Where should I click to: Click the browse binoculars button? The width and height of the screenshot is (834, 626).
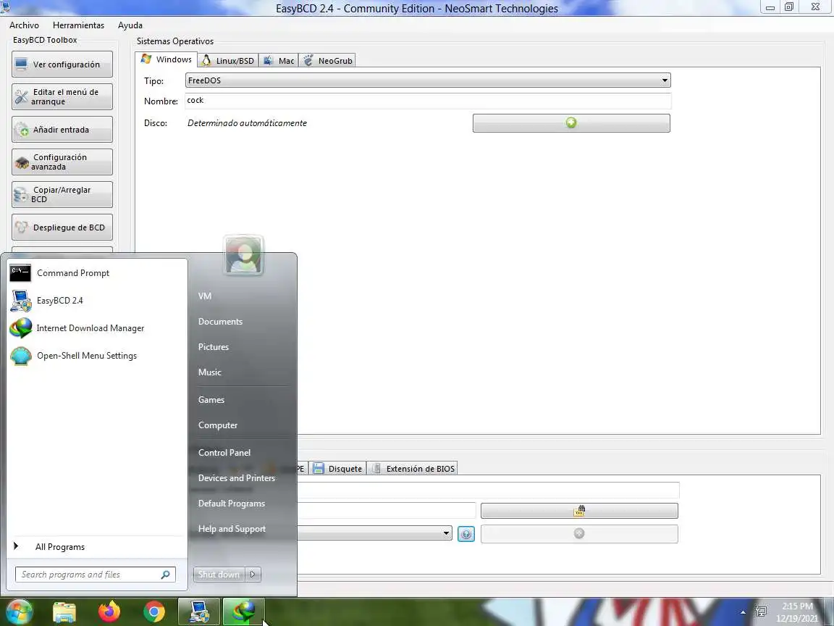[579, 511]
